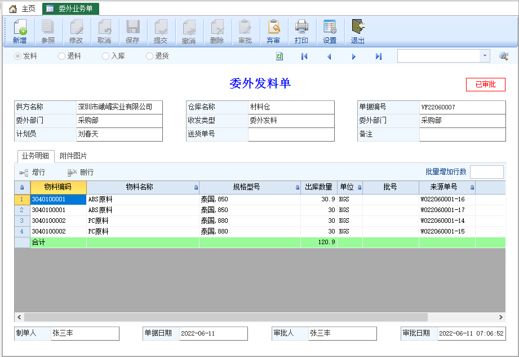Click the 送货单号 input field
The image size is (519, 357).
(291, 134)
